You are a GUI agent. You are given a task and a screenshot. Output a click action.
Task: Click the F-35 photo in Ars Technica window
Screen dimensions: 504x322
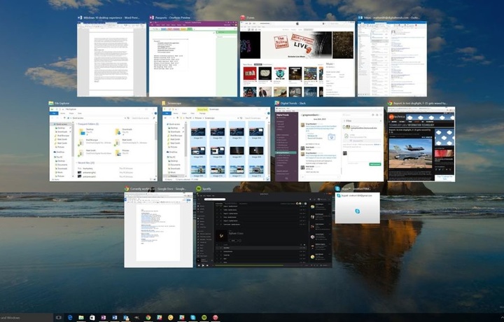410,153
